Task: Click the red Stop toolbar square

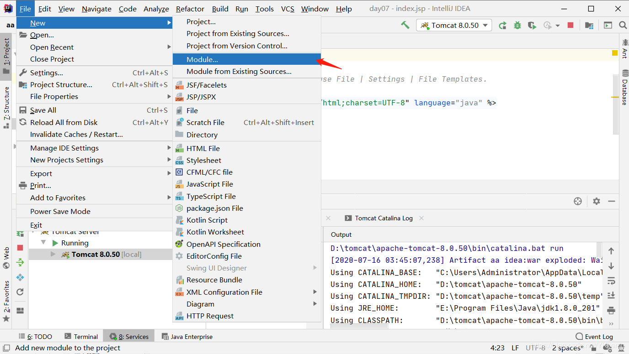Action: click(x=570, y=26)
